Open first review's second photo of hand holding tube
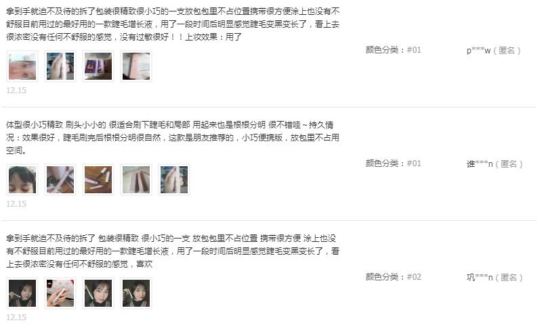 tap(60, 66)
